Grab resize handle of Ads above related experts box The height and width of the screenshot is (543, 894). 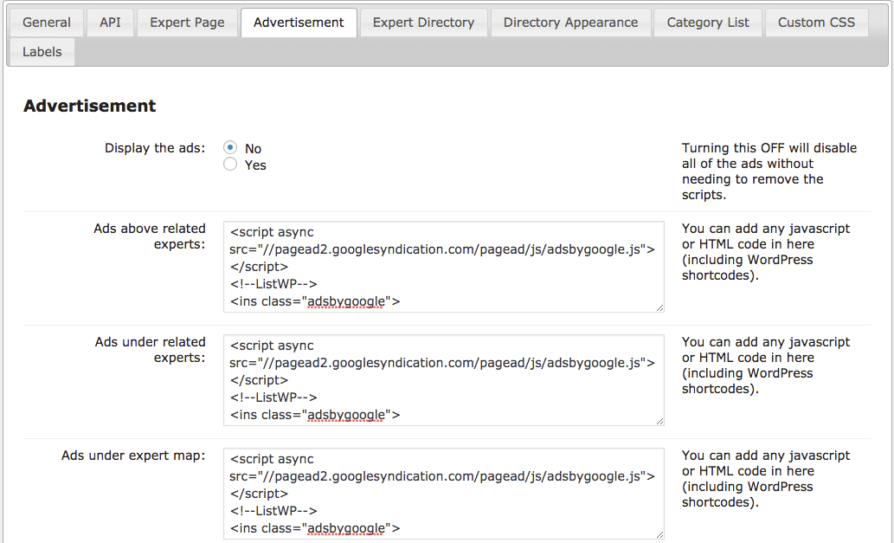[659, 307]
